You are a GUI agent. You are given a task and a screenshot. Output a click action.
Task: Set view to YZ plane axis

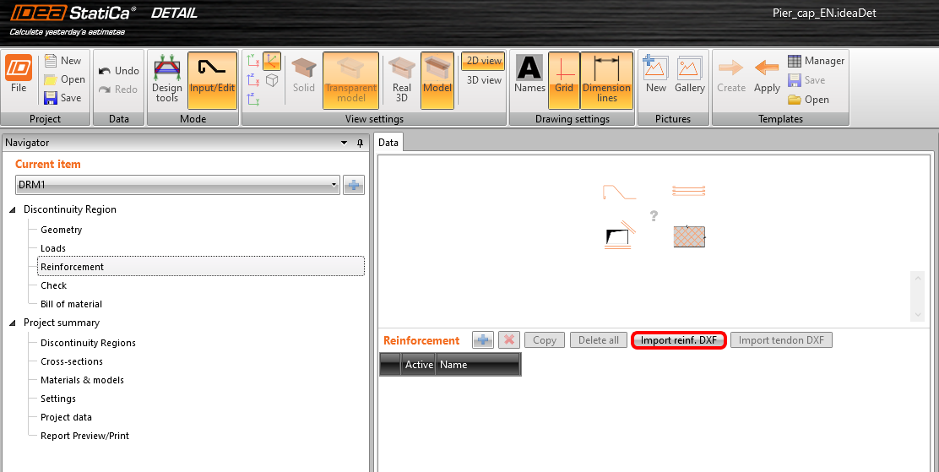coord(253,99)
